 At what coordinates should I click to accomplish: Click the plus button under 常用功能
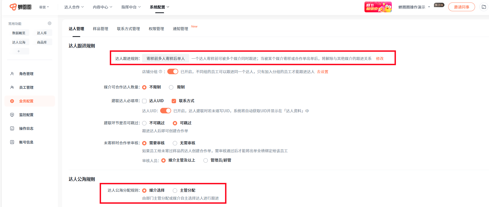[x=19, y=51]
